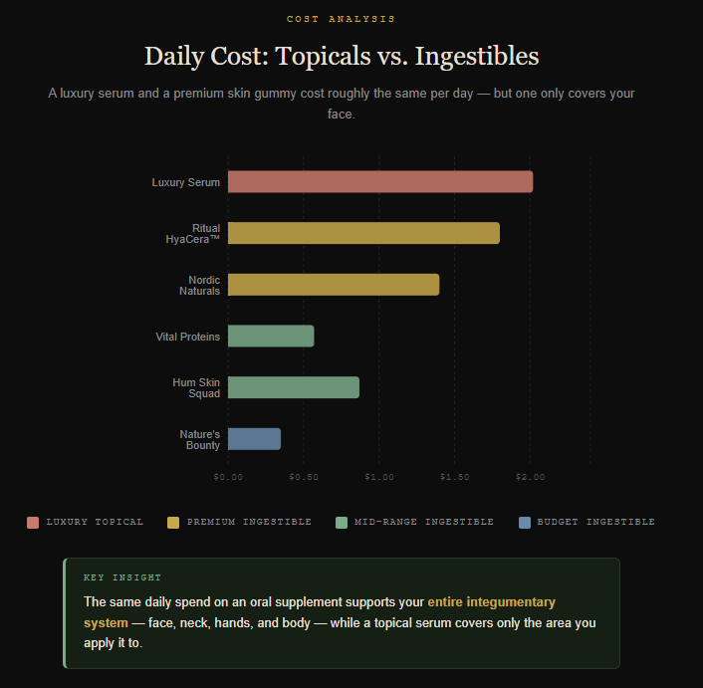Select the Nordic Naturals bar

(334, 285)
